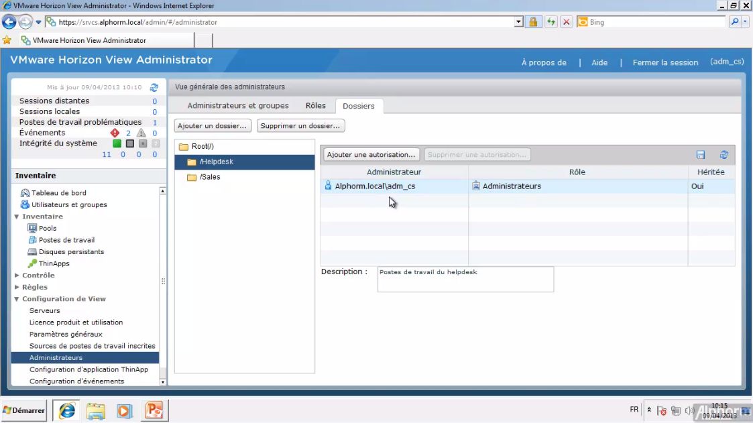Click the adm_cs user icon in table
This screenshot has width=753, height=423.
(328, 185)
